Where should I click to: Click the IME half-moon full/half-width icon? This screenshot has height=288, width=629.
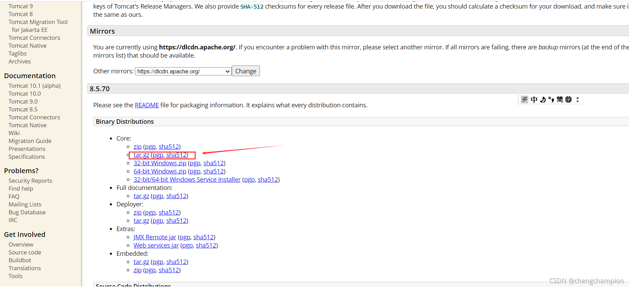(543, 99)
